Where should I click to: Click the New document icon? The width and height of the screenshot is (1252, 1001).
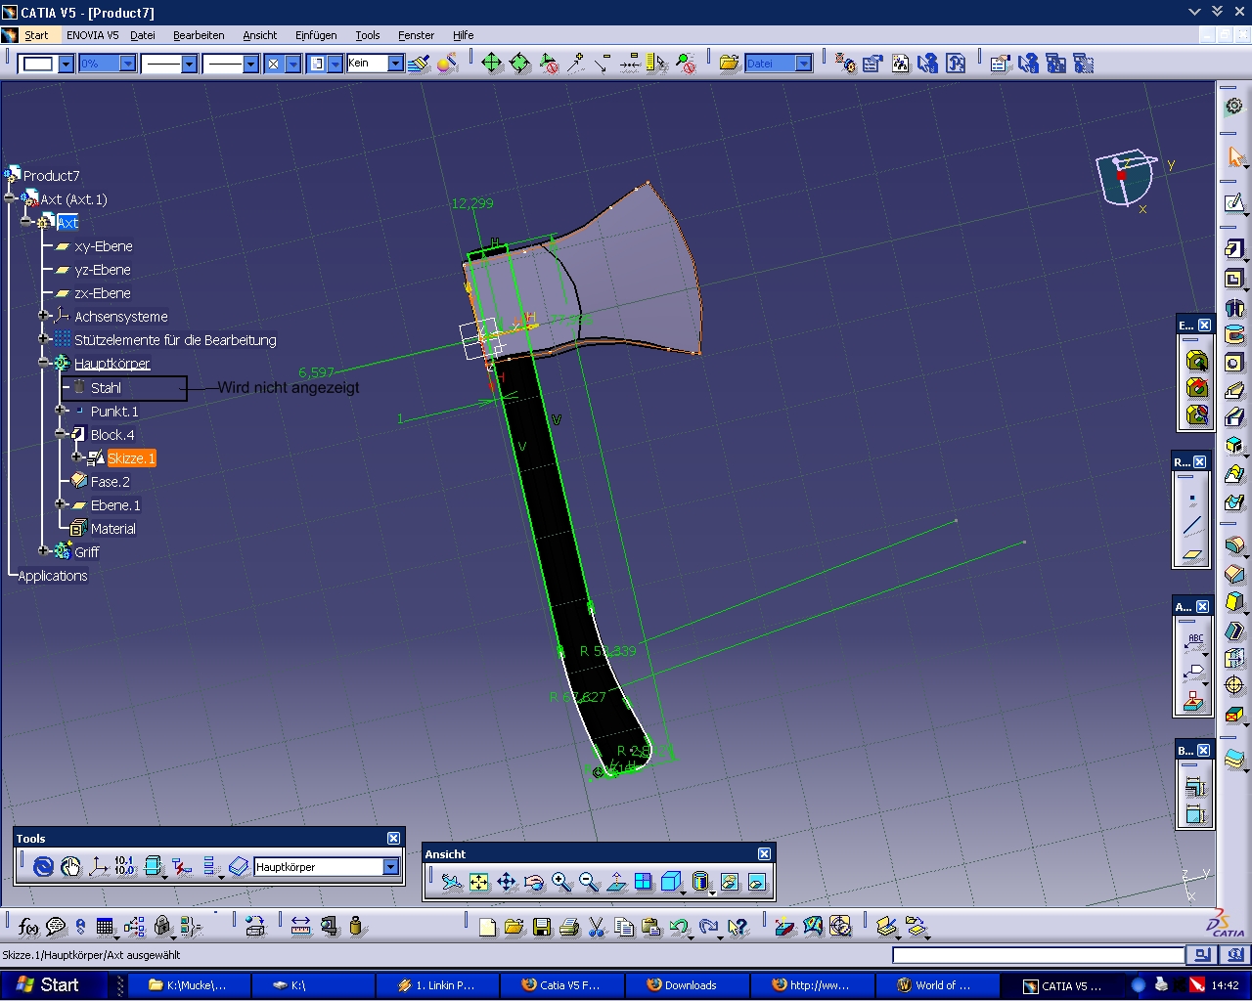pos(487,927)
